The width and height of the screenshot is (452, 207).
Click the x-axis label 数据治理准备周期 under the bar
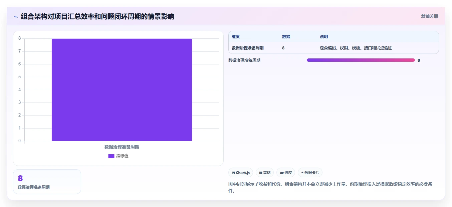[x=122, y=147]
